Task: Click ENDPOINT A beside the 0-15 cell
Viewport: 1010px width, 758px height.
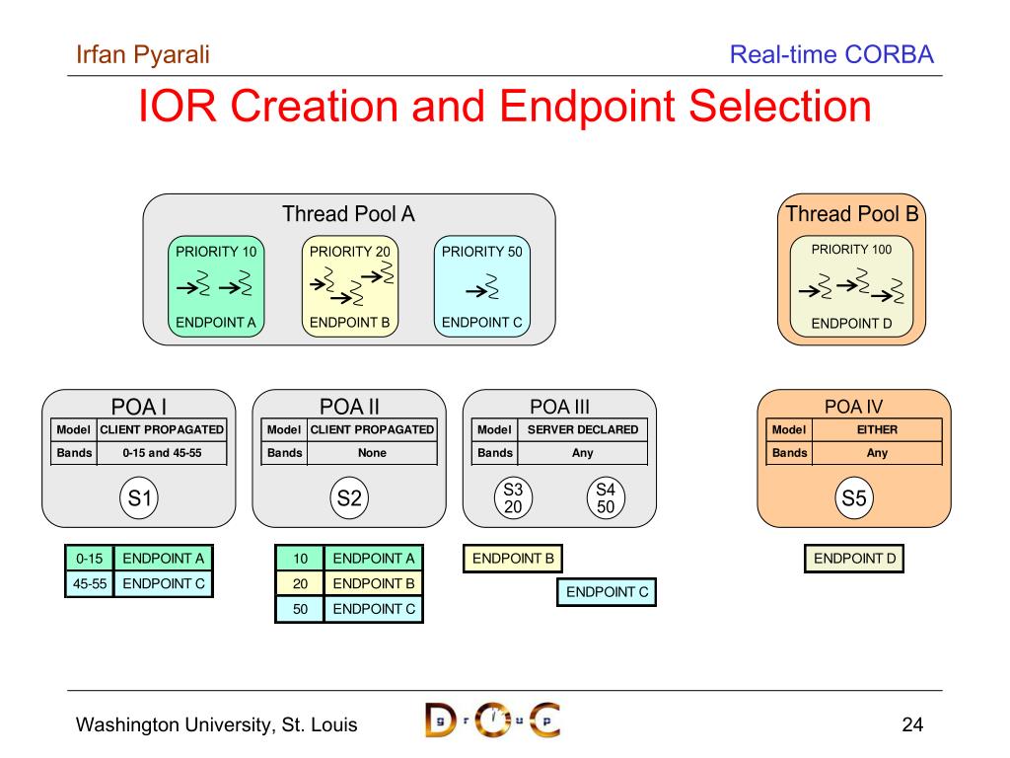Action: pyautogui.click(x=164, y=559)
